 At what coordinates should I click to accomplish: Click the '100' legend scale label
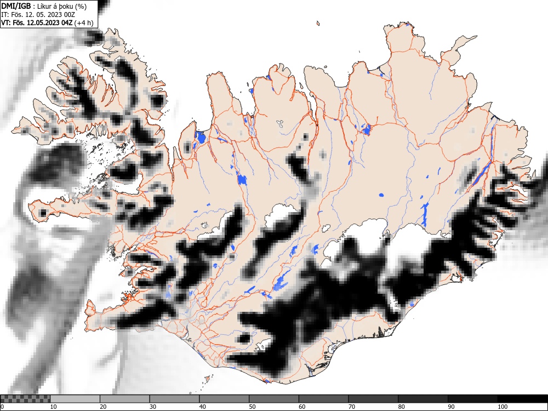[503, 407]
